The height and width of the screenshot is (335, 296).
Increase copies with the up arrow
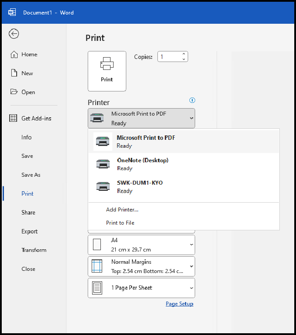point(184,54)
